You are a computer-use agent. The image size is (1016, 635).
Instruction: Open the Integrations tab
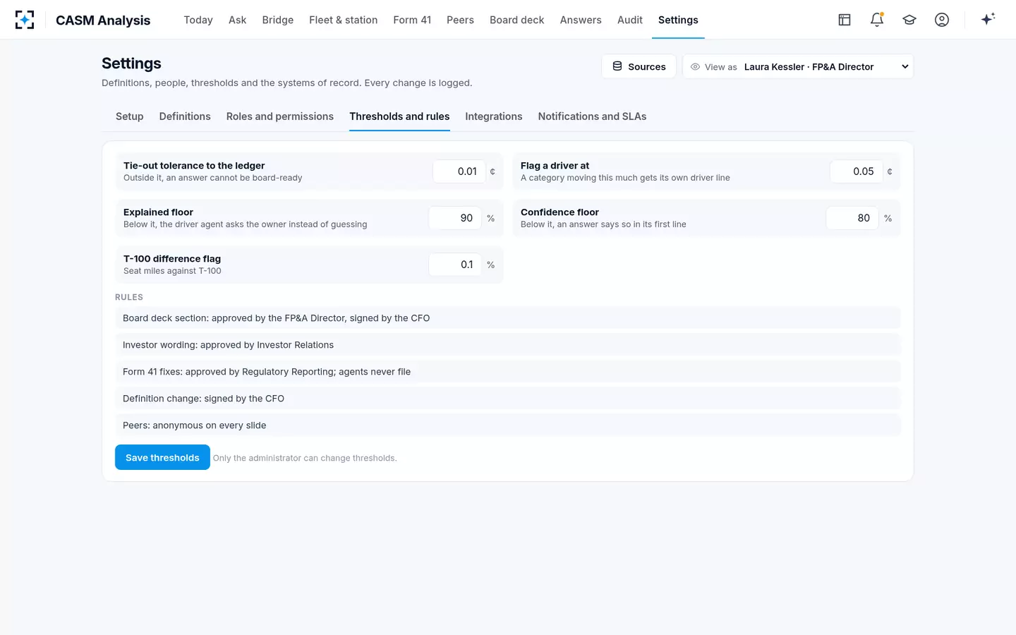click(494, 116)
